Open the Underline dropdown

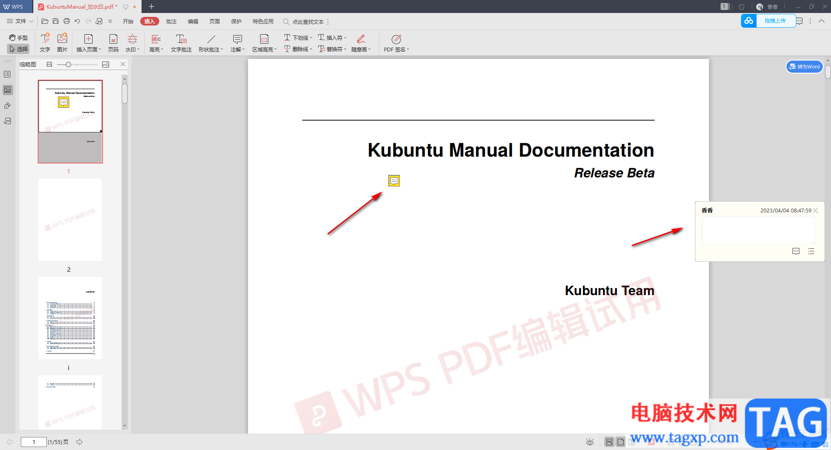(298, 38)
